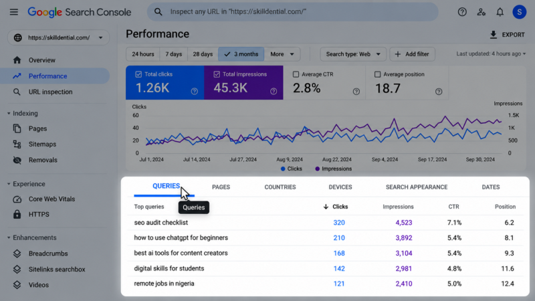The width and height of the screenshot is (535, 301).
Task: Click the Impressions column header
Action: 398,207
